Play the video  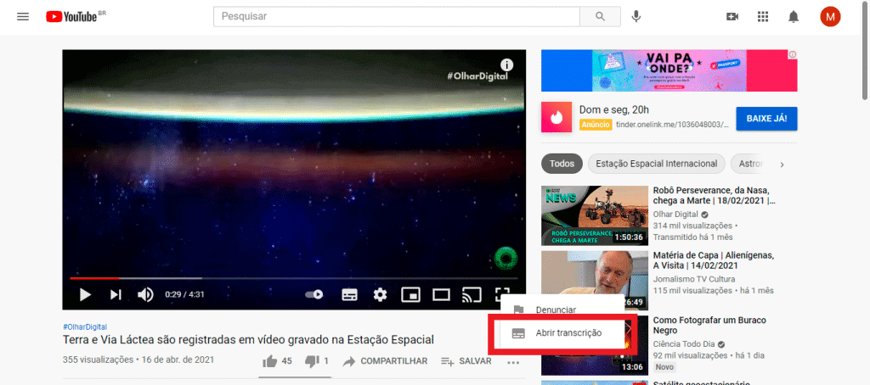(x=85, y=294)
